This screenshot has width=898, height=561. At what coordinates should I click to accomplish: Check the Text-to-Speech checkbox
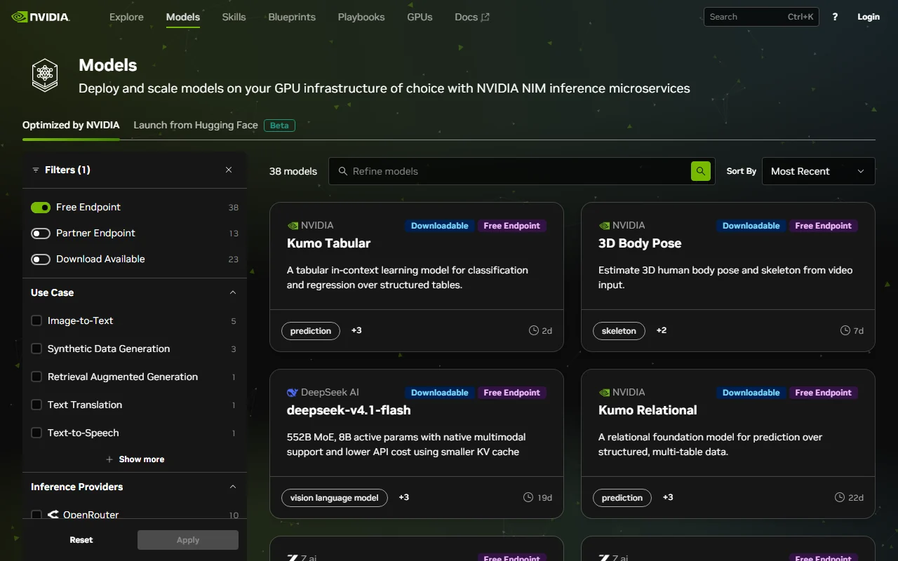tap(36, 433)
